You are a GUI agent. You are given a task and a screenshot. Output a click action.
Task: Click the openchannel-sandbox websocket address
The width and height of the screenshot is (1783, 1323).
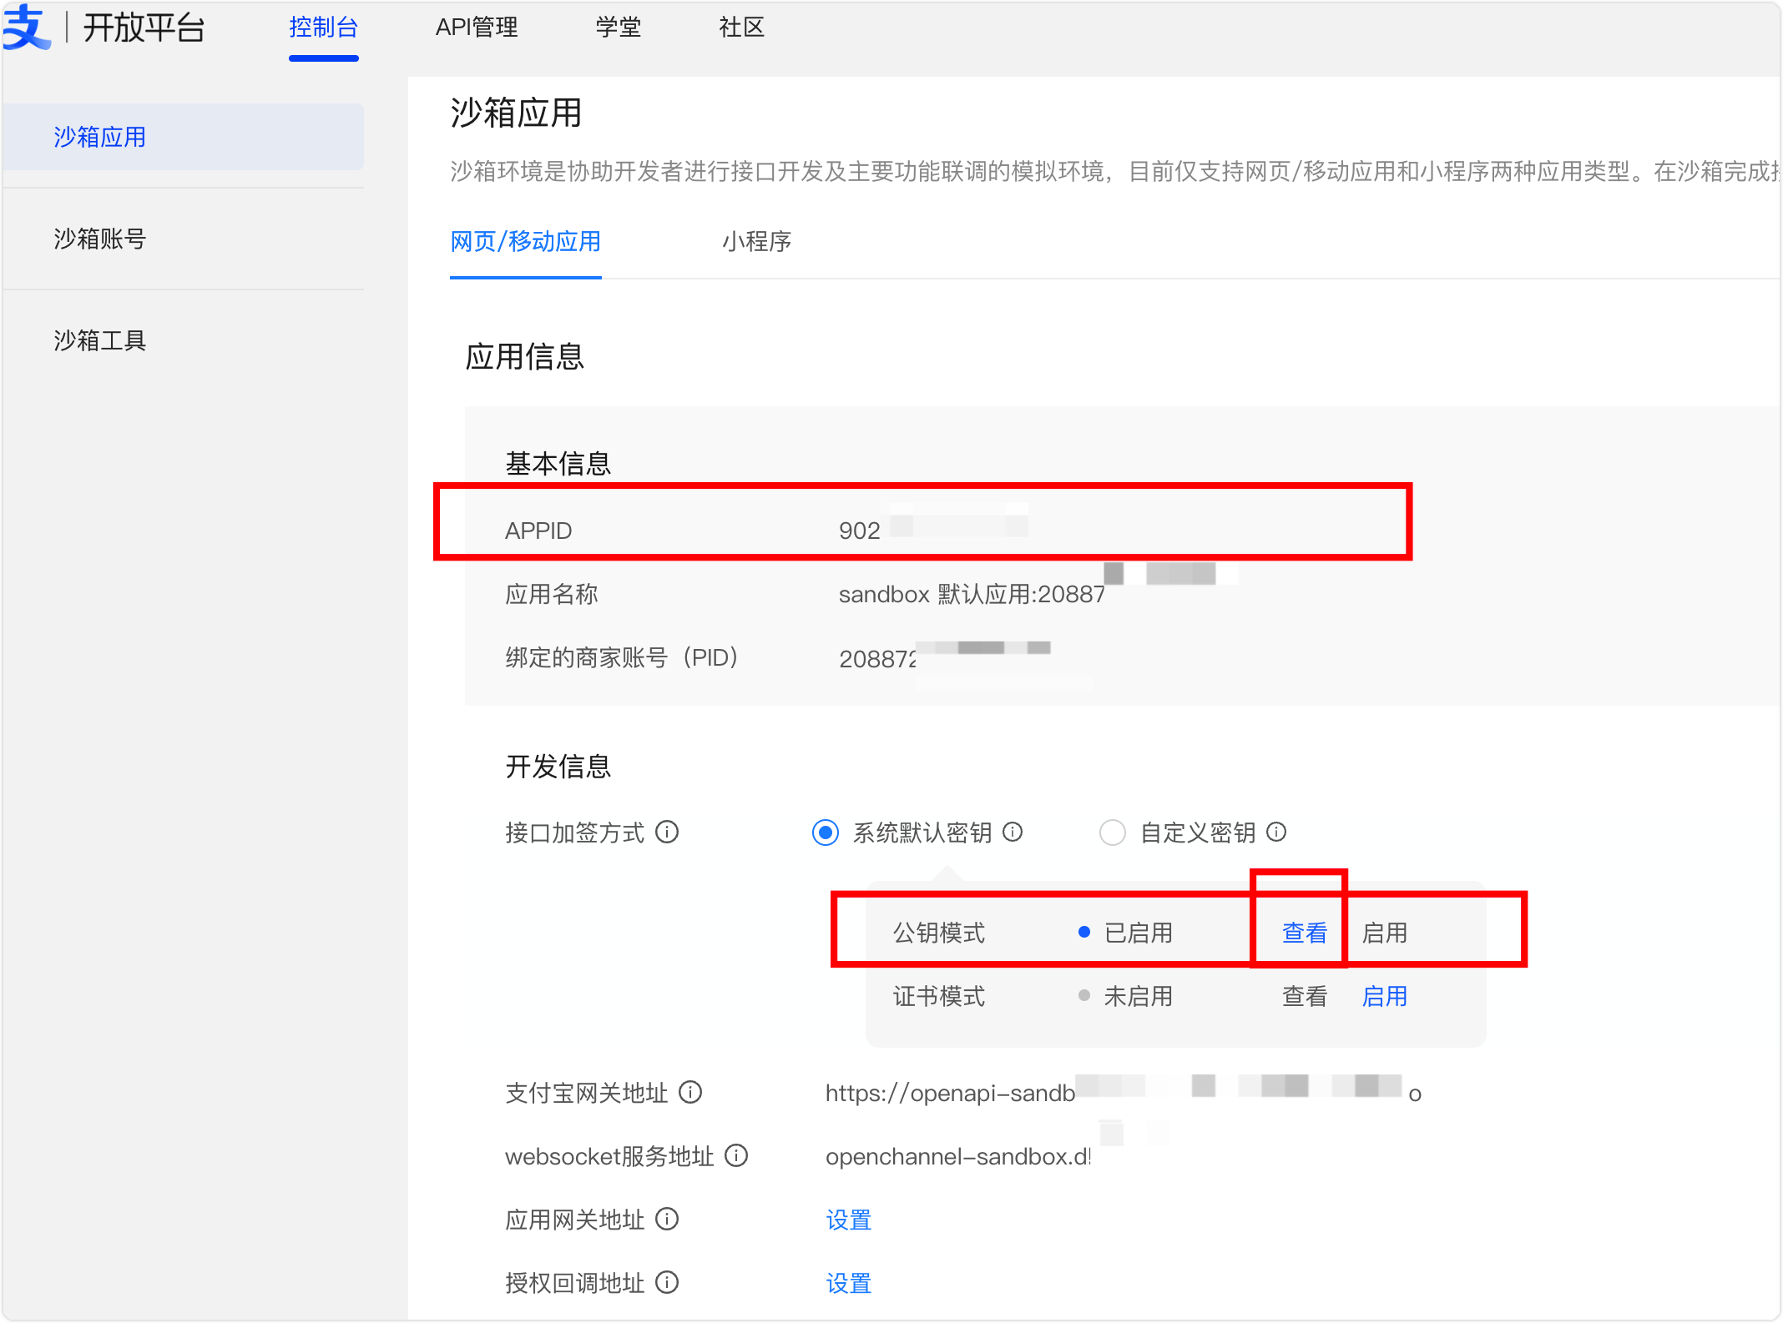(x=958, y=1156)
